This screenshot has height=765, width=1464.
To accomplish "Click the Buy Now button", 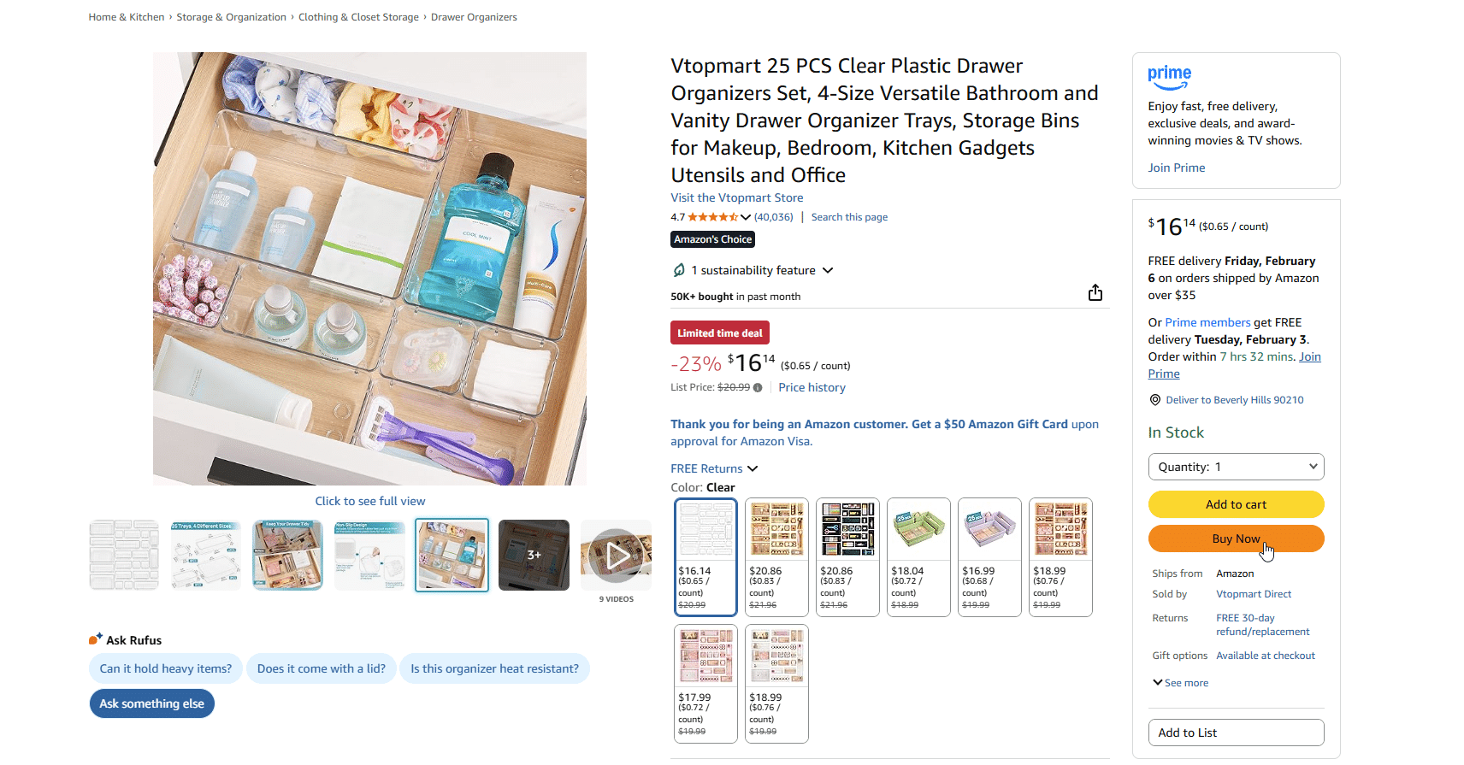I will tap(1236, 538).
